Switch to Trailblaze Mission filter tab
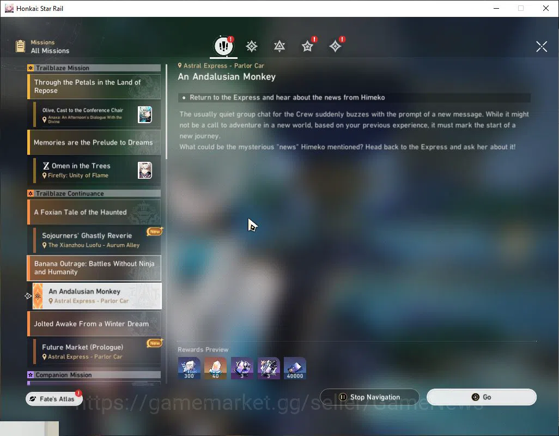The height and width of the screenshot is (436, 559). click(x=252, y=46)
